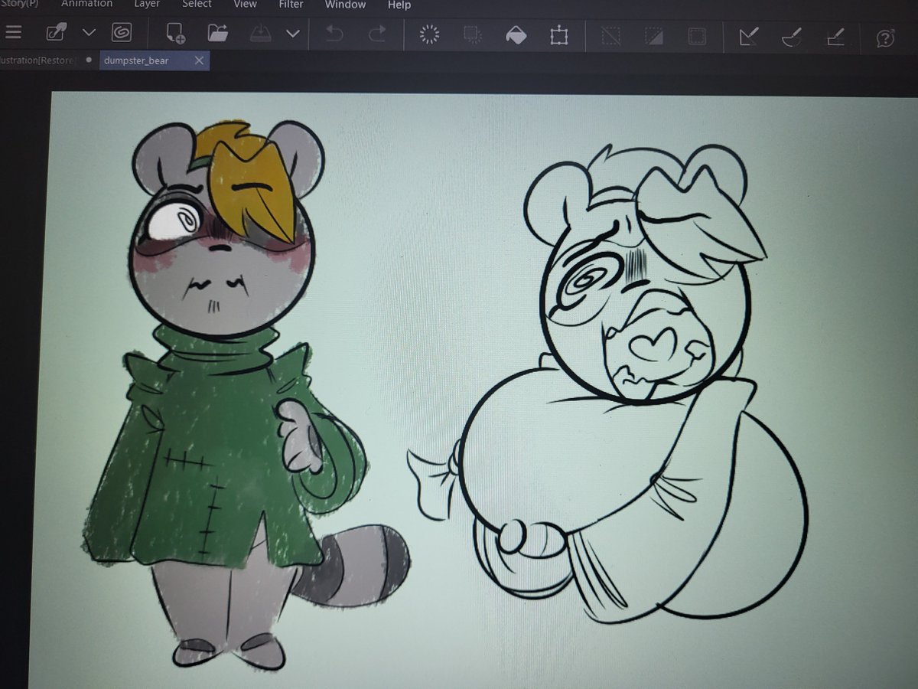The height and width of the screenshot is (689, 918).
Task: Open a file with the folder icon
Action: (x=218, y=33)
